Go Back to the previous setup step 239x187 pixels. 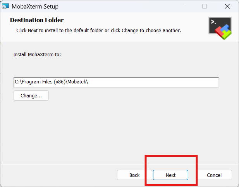pos(134,175)
